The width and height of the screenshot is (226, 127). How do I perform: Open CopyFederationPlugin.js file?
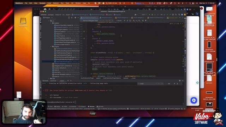tap(64, 55)
